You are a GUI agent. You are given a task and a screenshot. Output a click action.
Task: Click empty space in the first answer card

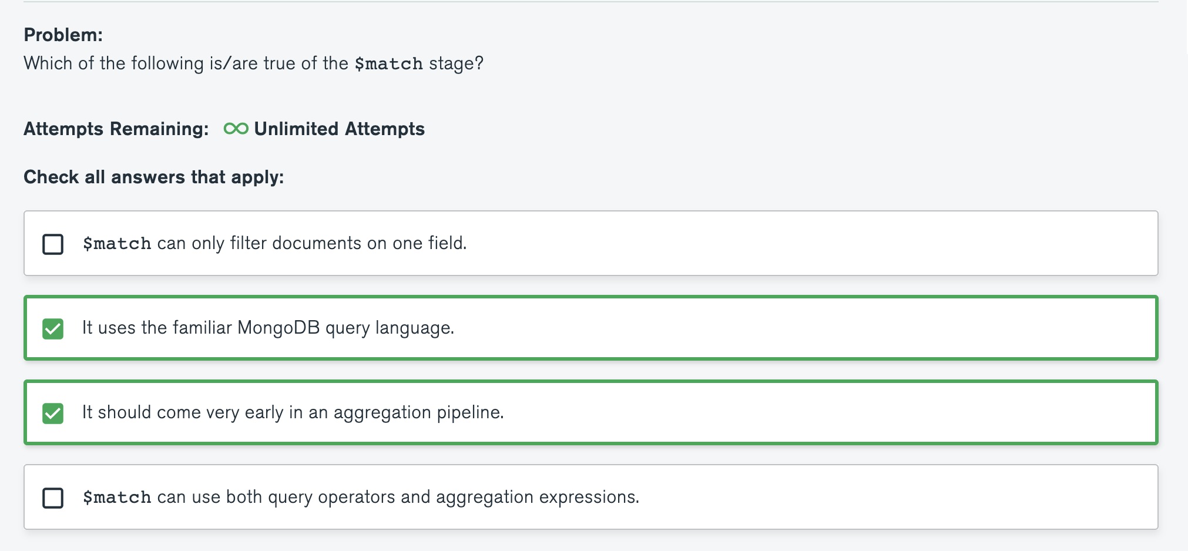pos(823,243)
